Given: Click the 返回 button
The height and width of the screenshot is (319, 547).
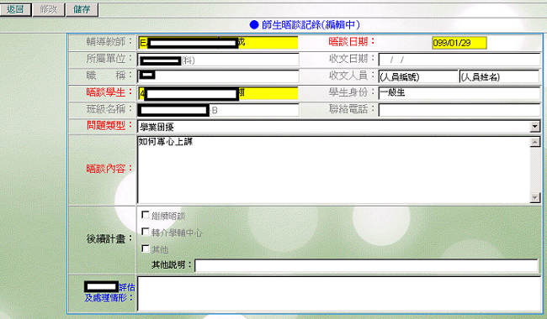Looking at the screenshot, I should (15, 9).
